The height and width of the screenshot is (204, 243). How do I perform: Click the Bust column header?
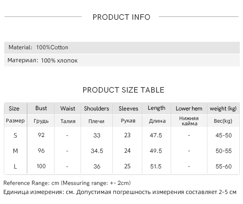tap(41, 108)
